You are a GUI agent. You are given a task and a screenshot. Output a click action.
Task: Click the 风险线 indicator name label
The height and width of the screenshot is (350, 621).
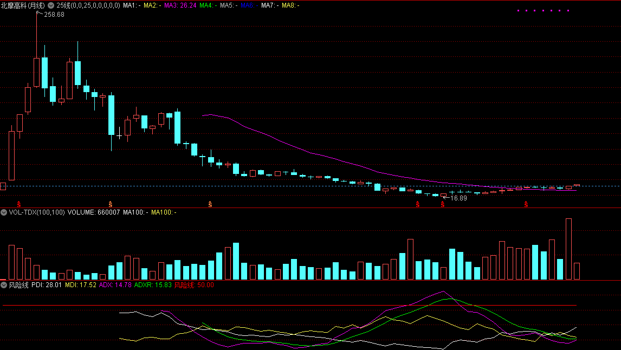pyautogui.click(x=18, y=284)
